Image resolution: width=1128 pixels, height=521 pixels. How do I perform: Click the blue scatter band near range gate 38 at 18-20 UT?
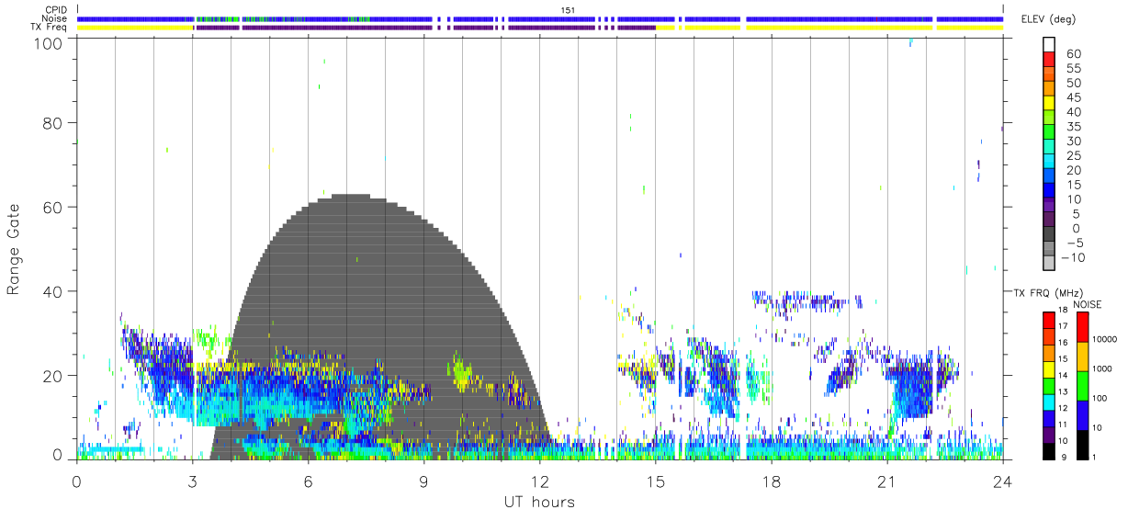point(807,300)
